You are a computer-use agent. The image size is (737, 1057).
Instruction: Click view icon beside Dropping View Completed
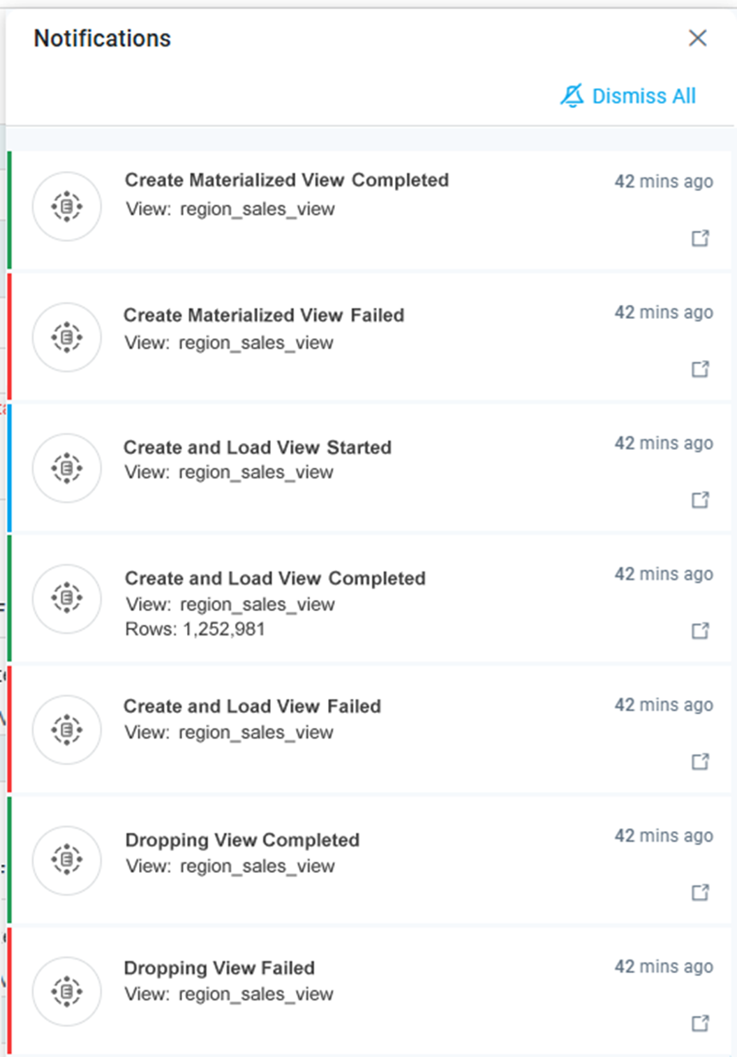(x=67, y=860)
